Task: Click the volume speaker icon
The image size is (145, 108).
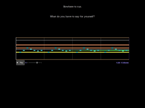Action: (x=28, y=63)
